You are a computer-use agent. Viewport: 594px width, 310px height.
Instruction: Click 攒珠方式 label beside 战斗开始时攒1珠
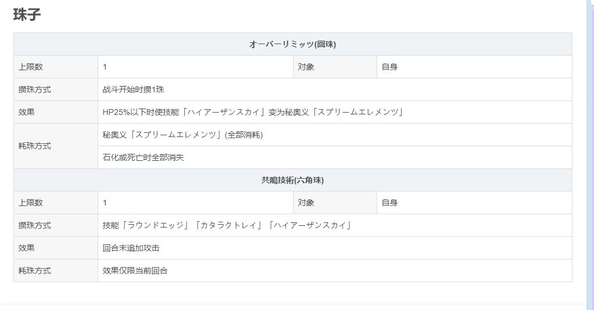click(34, 89)
